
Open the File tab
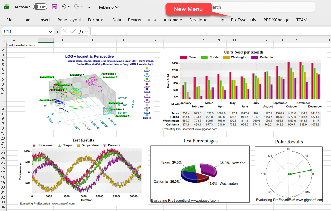9,20
